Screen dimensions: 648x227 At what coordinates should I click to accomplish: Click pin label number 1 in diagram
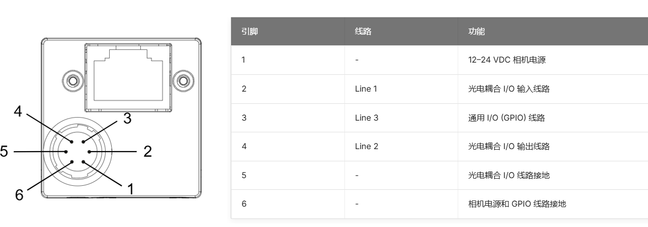tap(130, 189)
